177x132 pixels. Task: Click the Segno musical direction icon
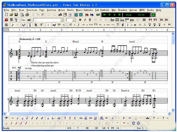pos(36,25)
